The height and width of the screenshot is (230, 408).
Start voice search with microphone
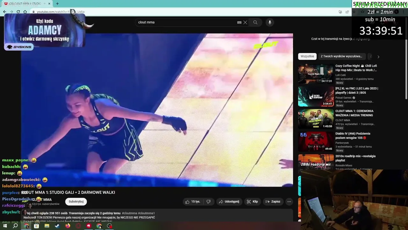pos(270,22)
